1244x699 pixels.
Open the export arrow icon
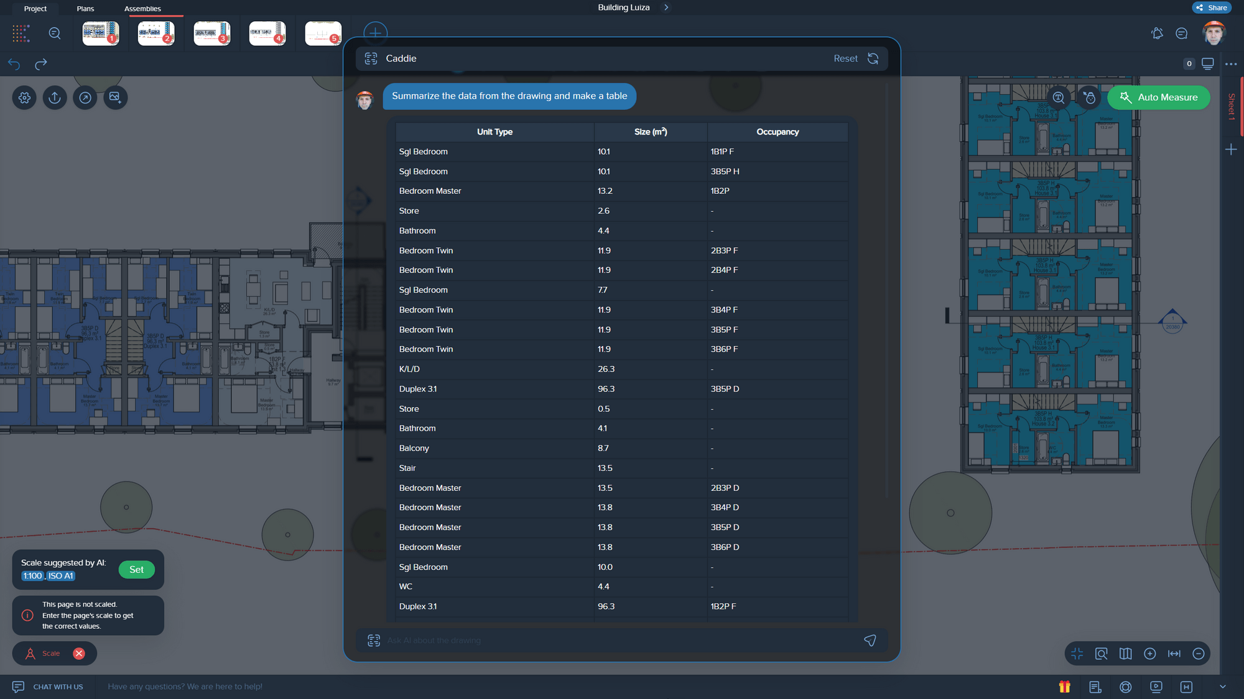pos(85,98)
